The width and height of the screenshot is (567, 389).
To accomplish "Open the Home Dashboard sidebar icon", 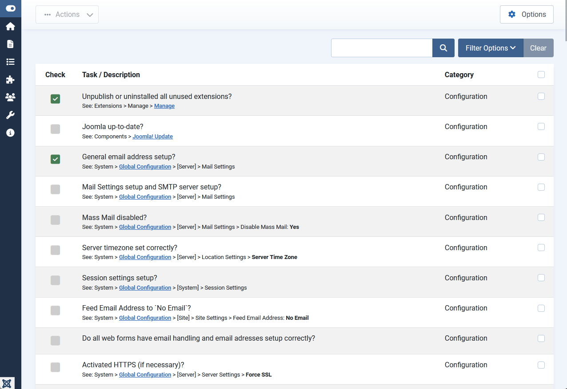I will point(10,27).
